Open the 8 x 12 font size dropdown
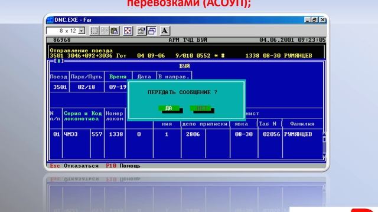Viewport: 378px width, 212px height. (x=82, y=31)
